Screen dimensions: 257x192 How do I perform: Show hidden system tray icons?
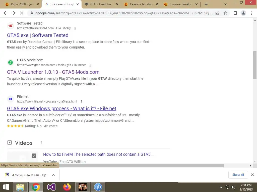[221, 187]
